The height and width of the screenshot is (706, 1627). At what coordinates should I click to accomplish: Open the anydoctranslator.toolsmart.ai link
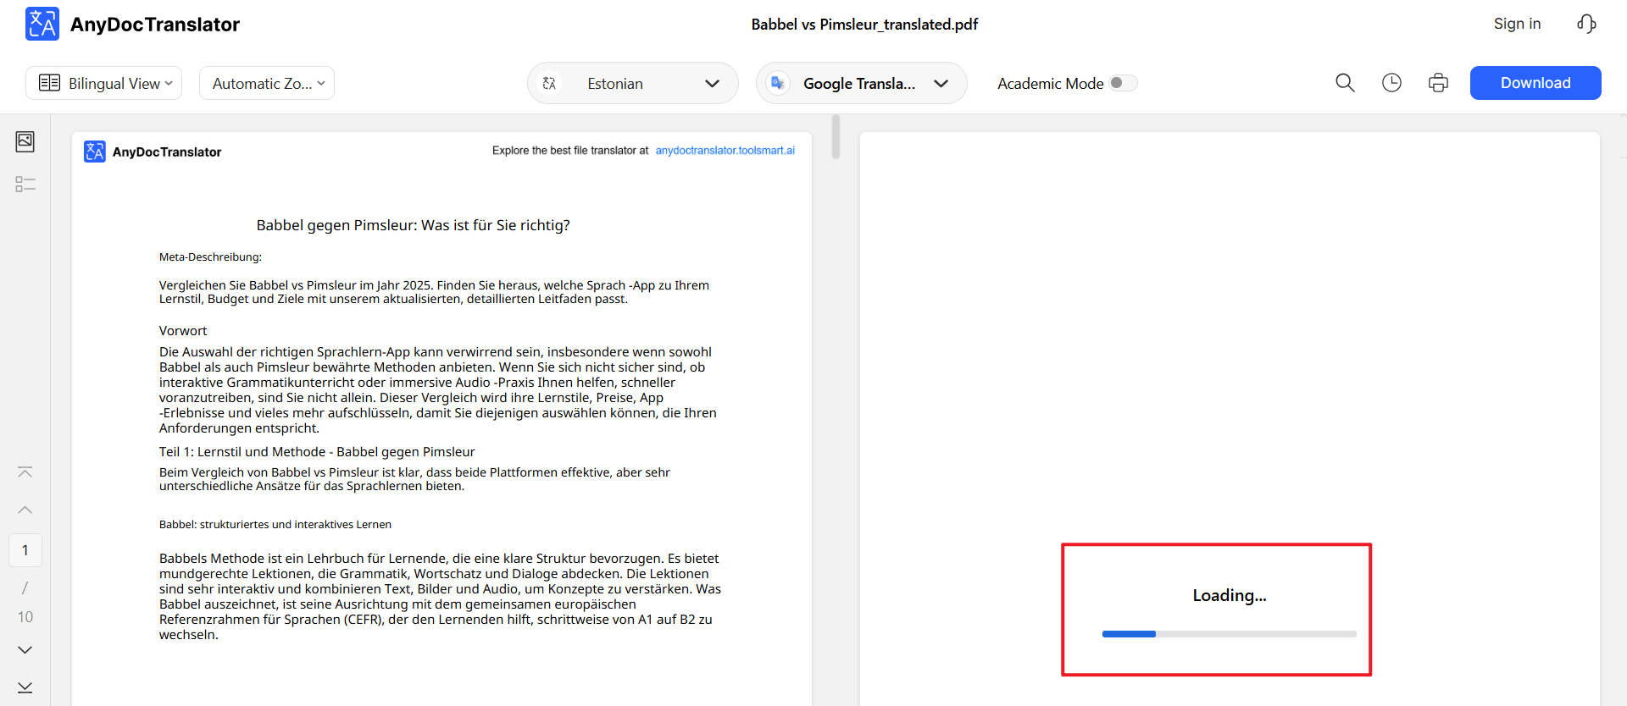coord(725,151)
